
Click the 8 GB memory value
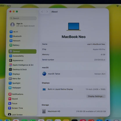(x=103, y=55)
